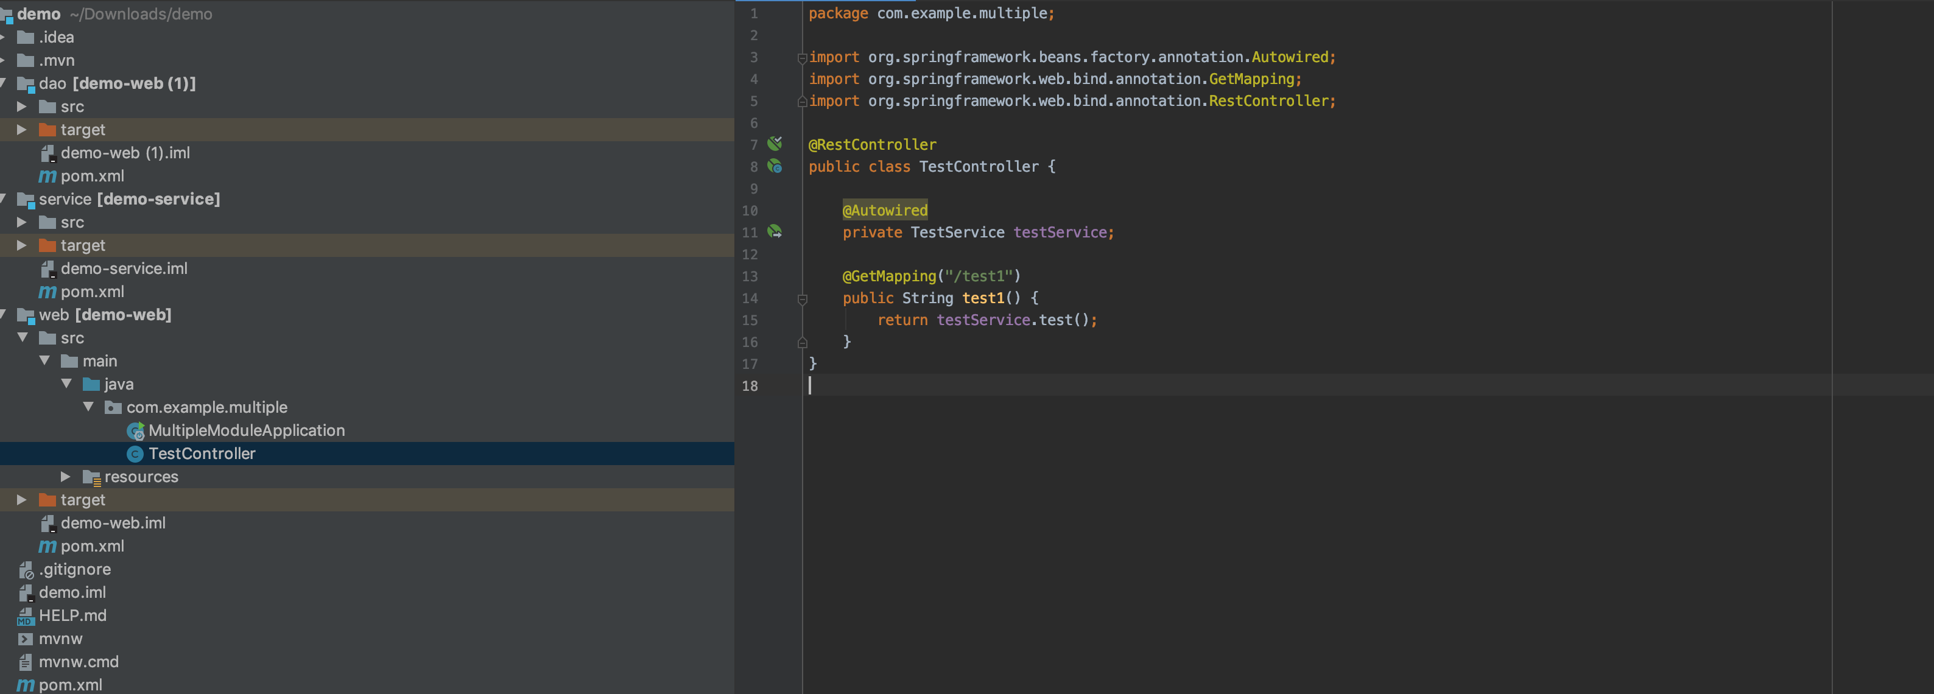Click the MultipleModuleApplication class icon

[x=135, y=430]
